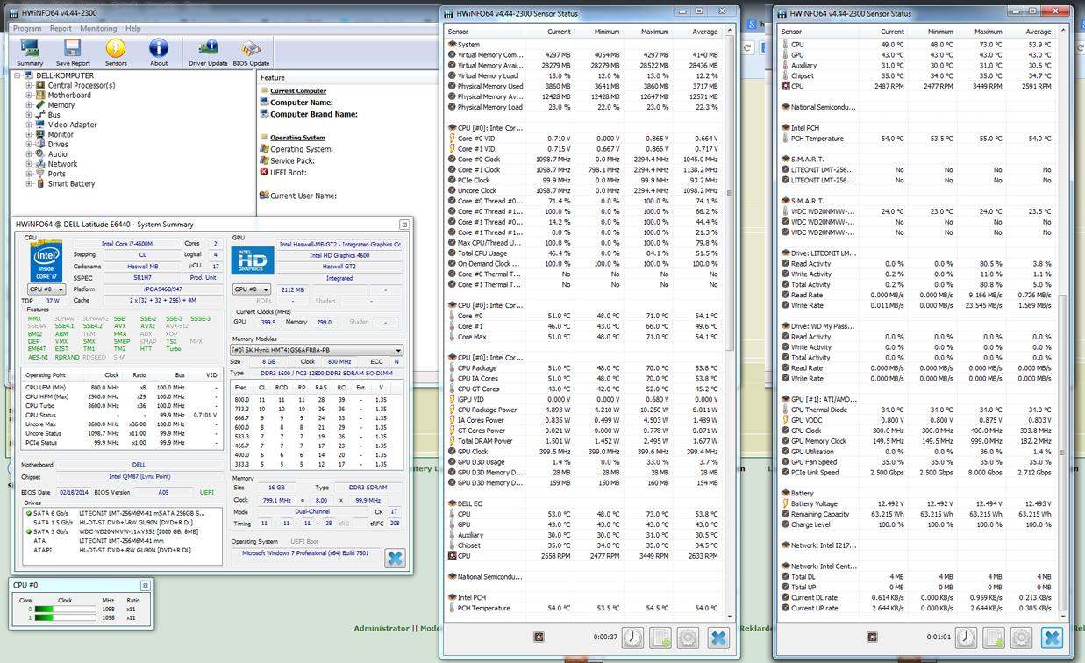Screen dimensions: 1085x663
Task: Click logging file icon beside 0:01:01 timer
Action: [x=994, y=638]
